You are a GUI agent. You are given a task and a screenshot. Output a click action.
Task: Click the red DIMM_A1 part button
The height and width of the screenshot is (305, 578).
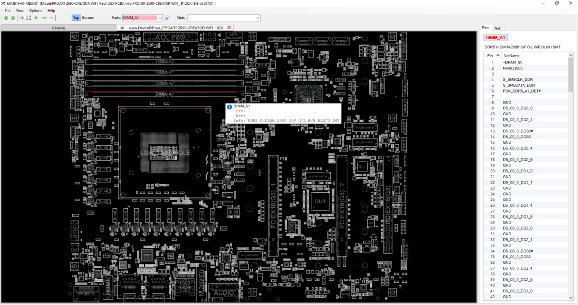[495, 38]
